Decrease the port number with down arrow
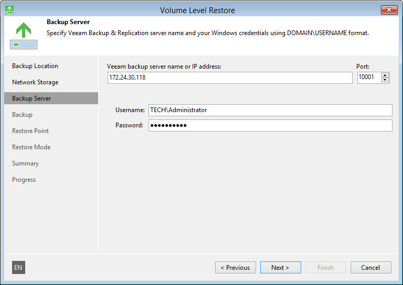This screenshot has width=403, height=285. coord(385,80)
